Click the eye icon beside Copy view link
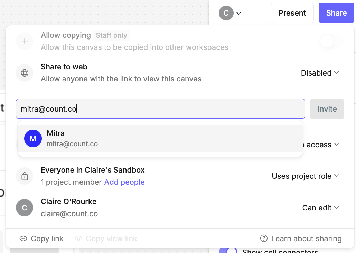 pos(79,238)
